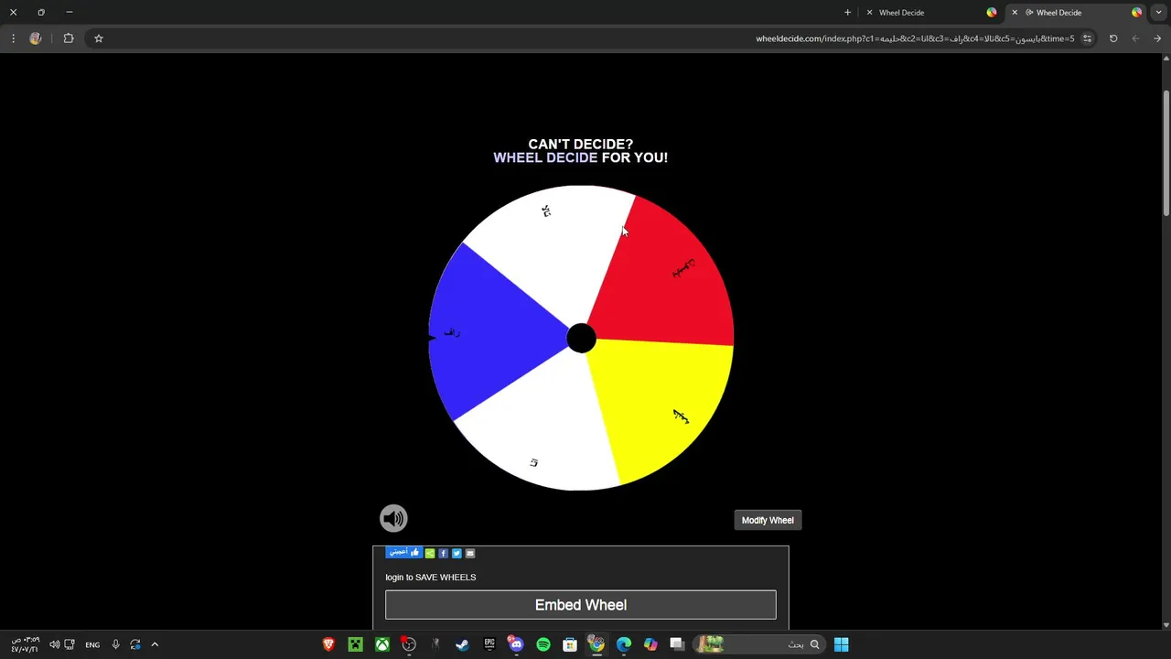The height and width of the screenshot is (659, 1171).
Task: Close the active Wheel Decide tab
Action: (1015, 13)
